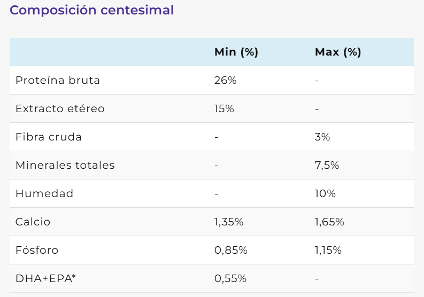Select the 0,85% phosphorus minimum value
Image resolution: width=424 pixels, height=297 pixels.
coord(230,250)
